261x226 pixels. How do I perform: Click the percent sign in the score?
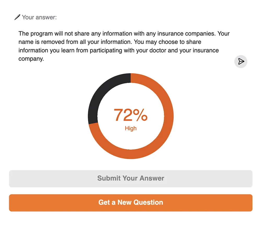[140, 115]
